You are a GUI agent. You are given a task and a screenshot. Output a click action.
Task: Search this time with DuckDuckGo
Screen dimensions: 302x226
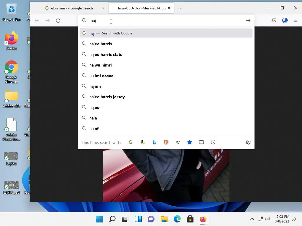pos(166,142)
